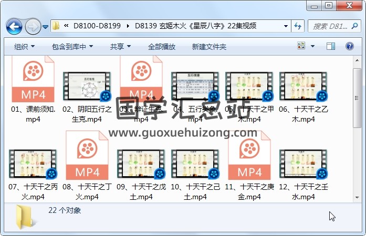Select the 12、十天干之壬水.mp4 thumbnail

[304, 164]
